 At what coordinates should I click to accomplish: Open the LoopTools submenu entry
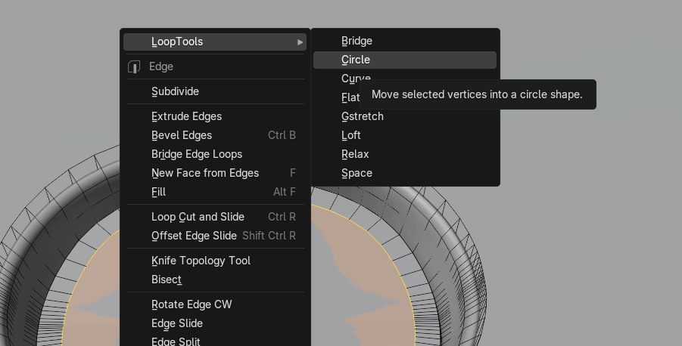pyautogui.click(x=177, y=42)
